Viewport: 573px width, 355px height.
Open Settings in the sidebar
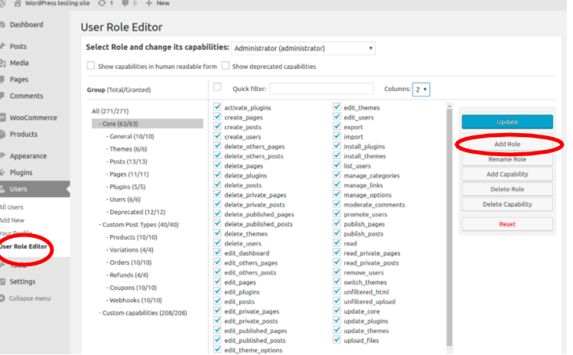[23, 282]
